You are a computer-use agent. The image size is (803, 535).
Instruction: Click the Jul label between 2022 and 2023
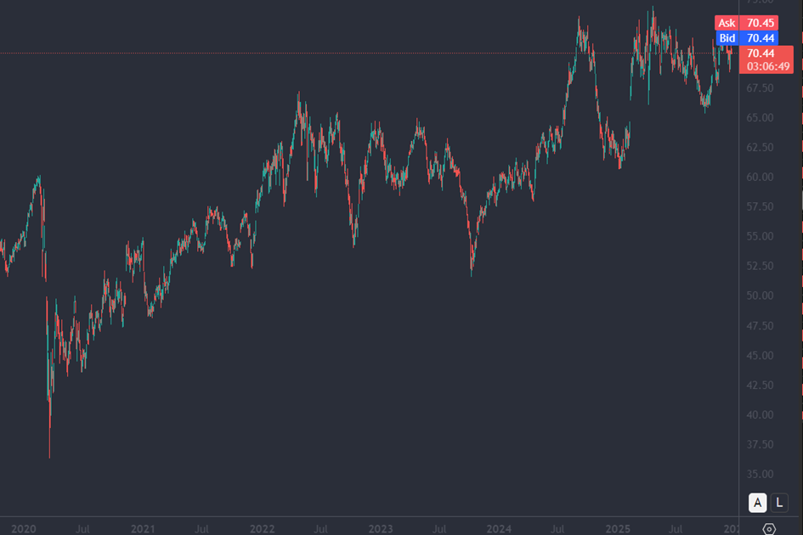(x=320, y=529)
